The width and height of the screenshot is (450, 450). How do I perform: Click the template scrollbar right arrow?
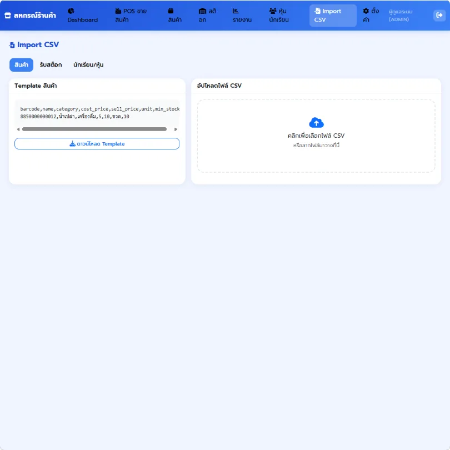176,129
